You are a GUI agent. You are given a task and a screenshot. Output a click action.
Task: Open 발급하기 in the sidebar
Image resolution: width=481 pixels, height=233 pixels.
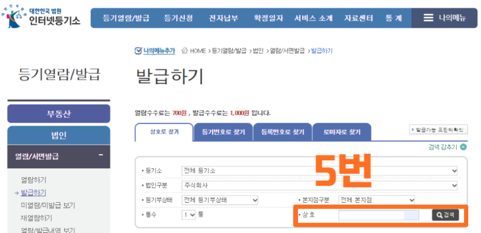click(33, 192)
